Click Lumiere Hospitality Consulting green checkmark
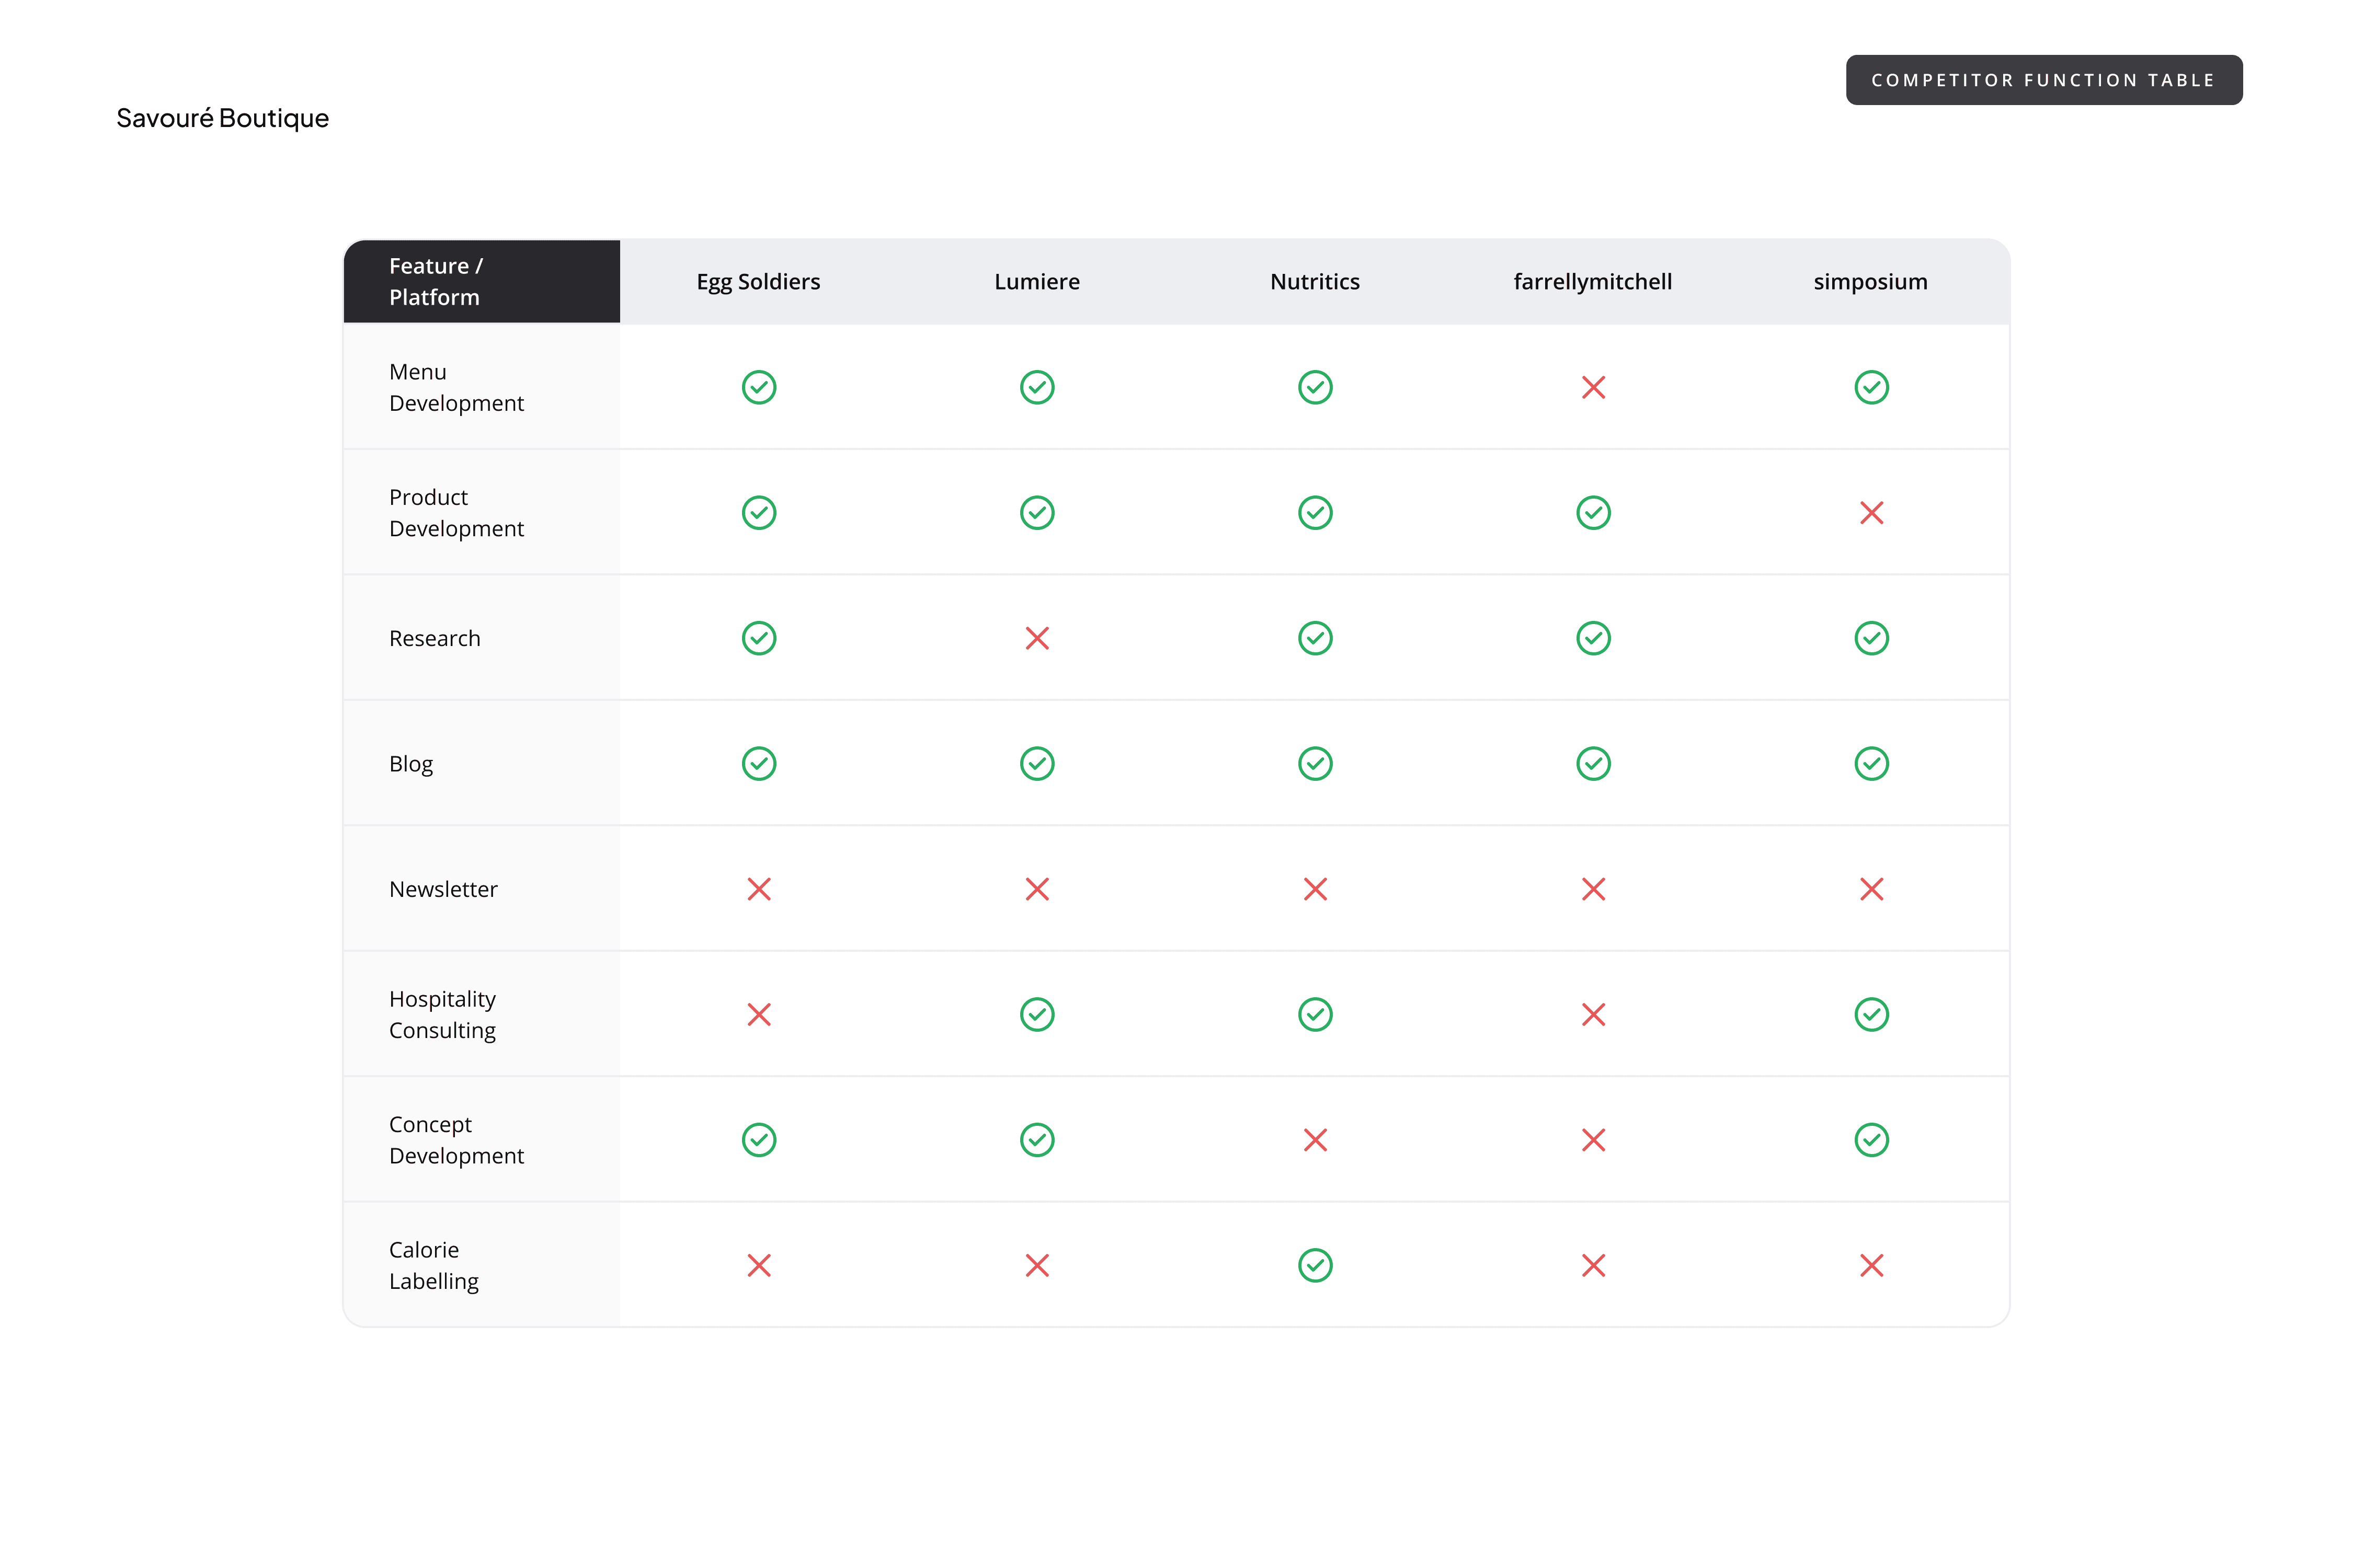The height and width of the screenshot is (1568, 2353). pyautogui.click(x=1036, y=1014)
